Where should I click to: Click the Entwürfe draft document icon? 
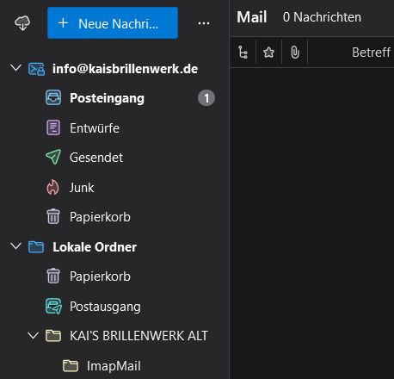click(53, 127)
